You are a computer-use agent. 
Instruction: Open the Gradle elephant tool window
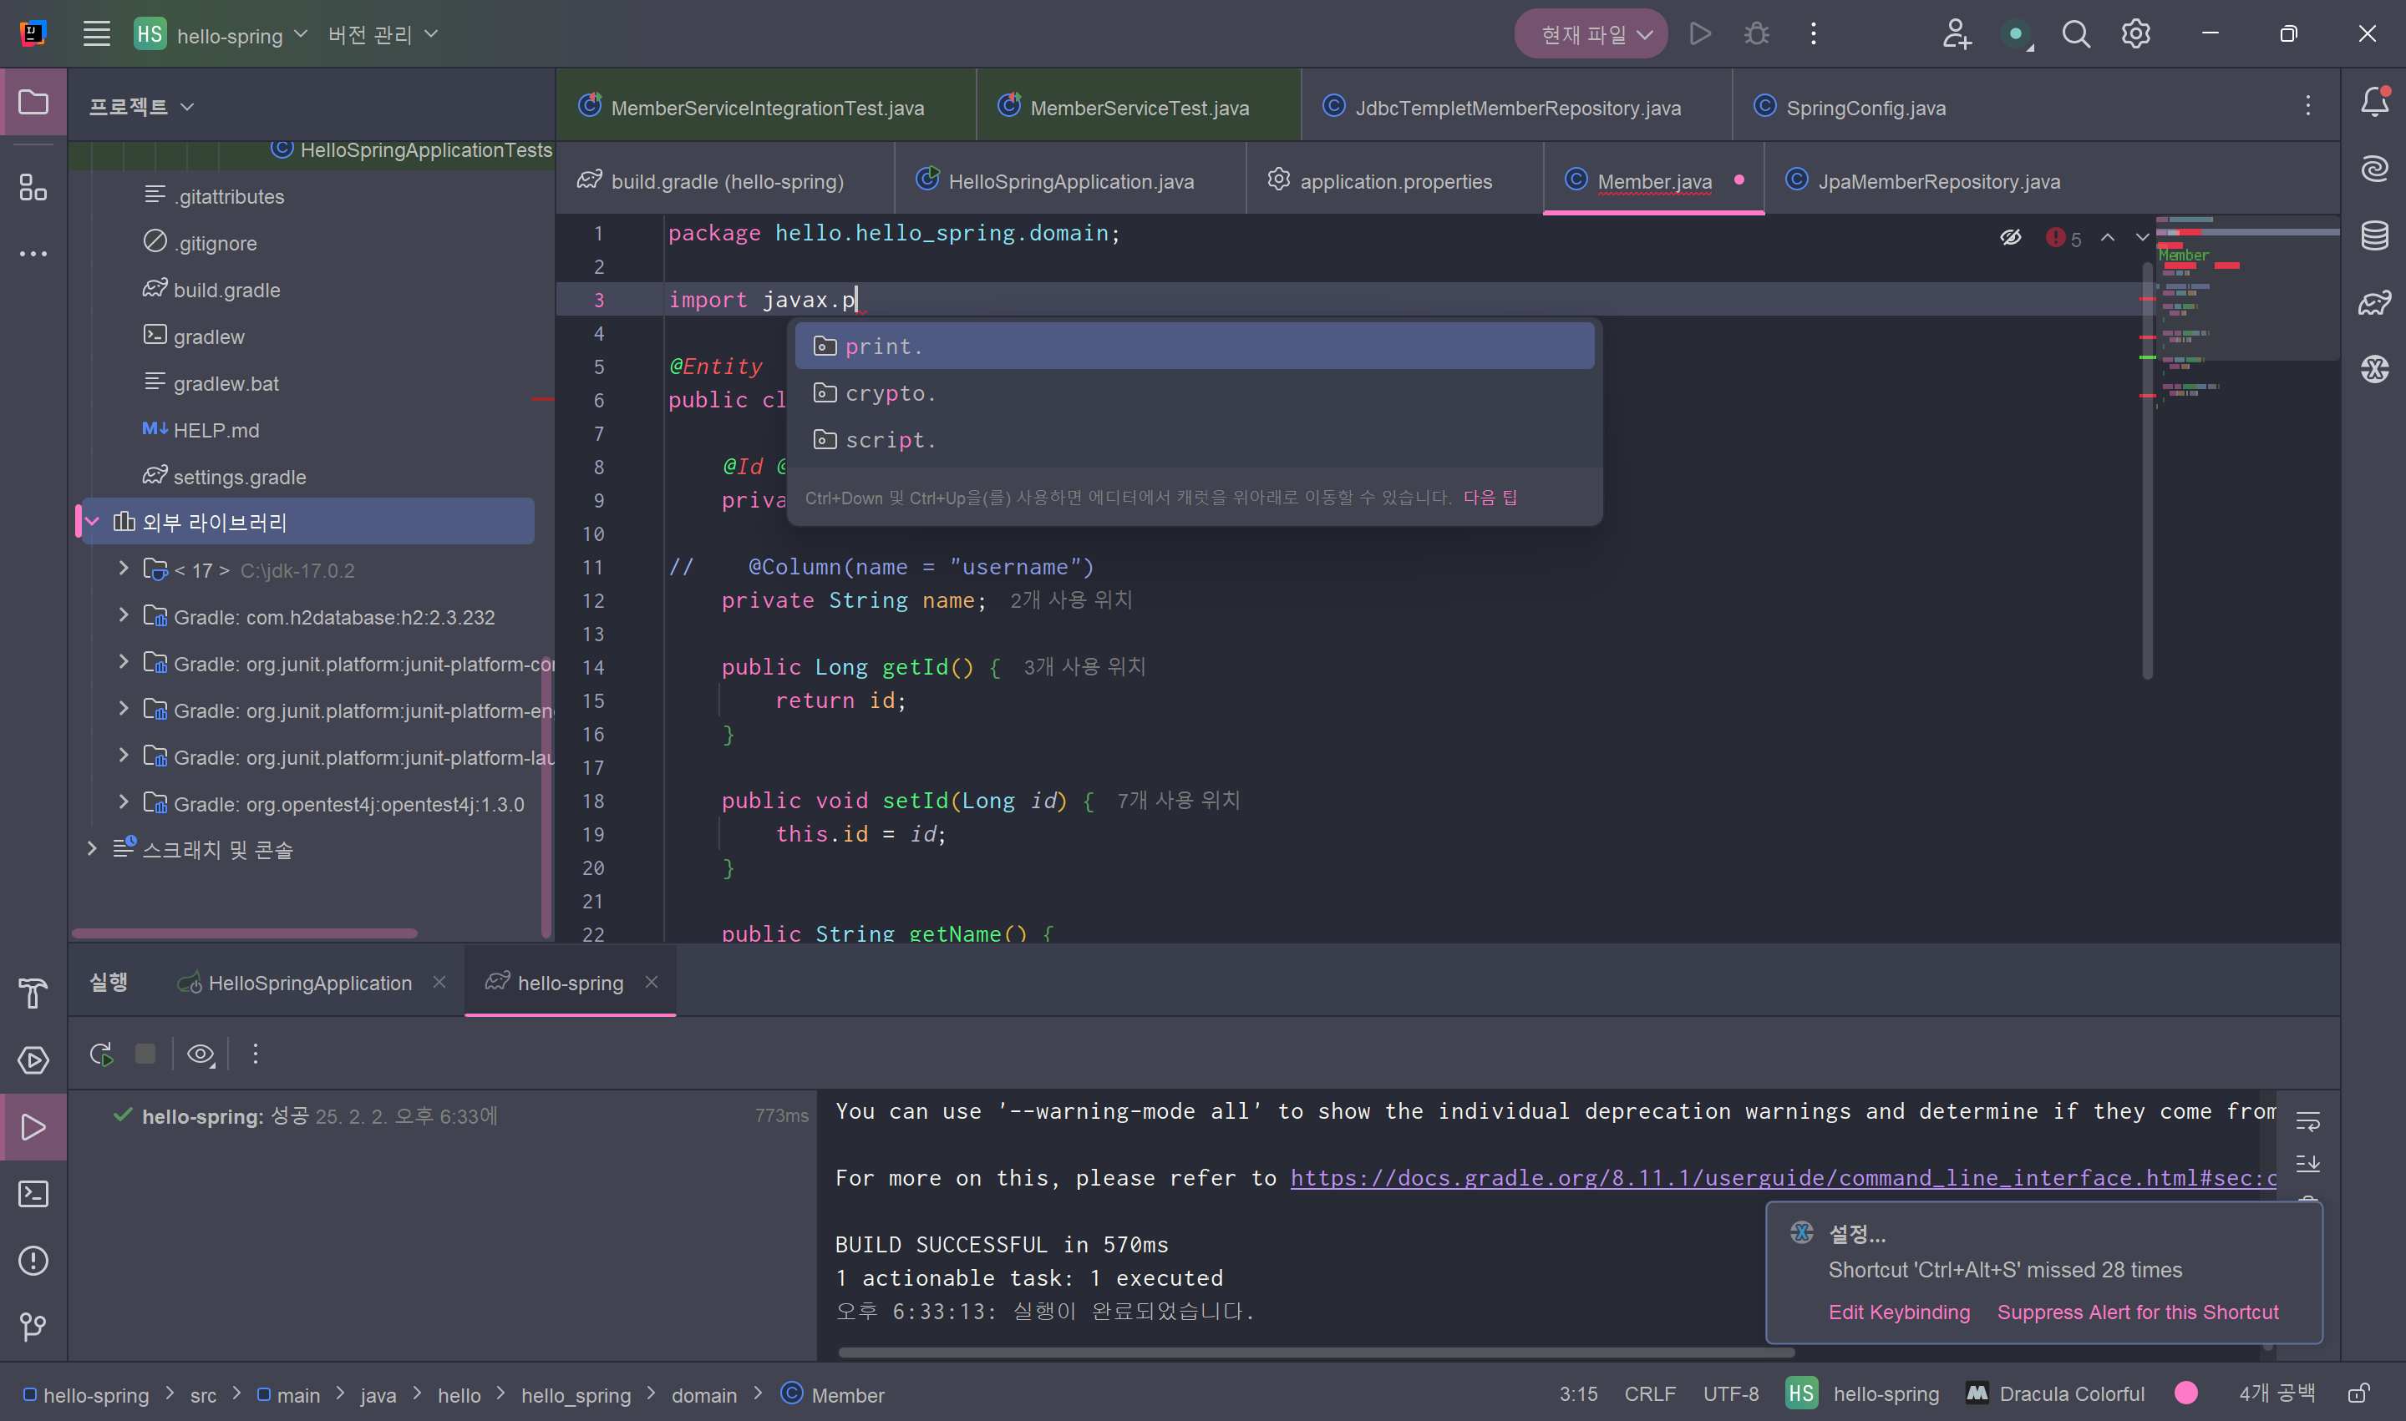point(2374,302)
